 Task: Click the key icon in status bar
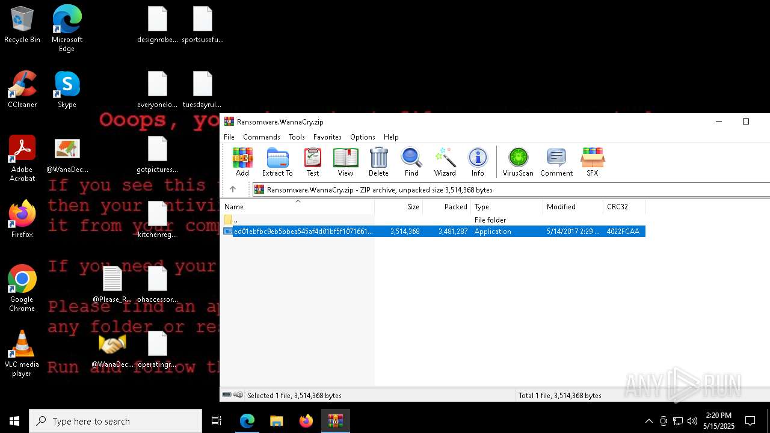tap(238, 395)
